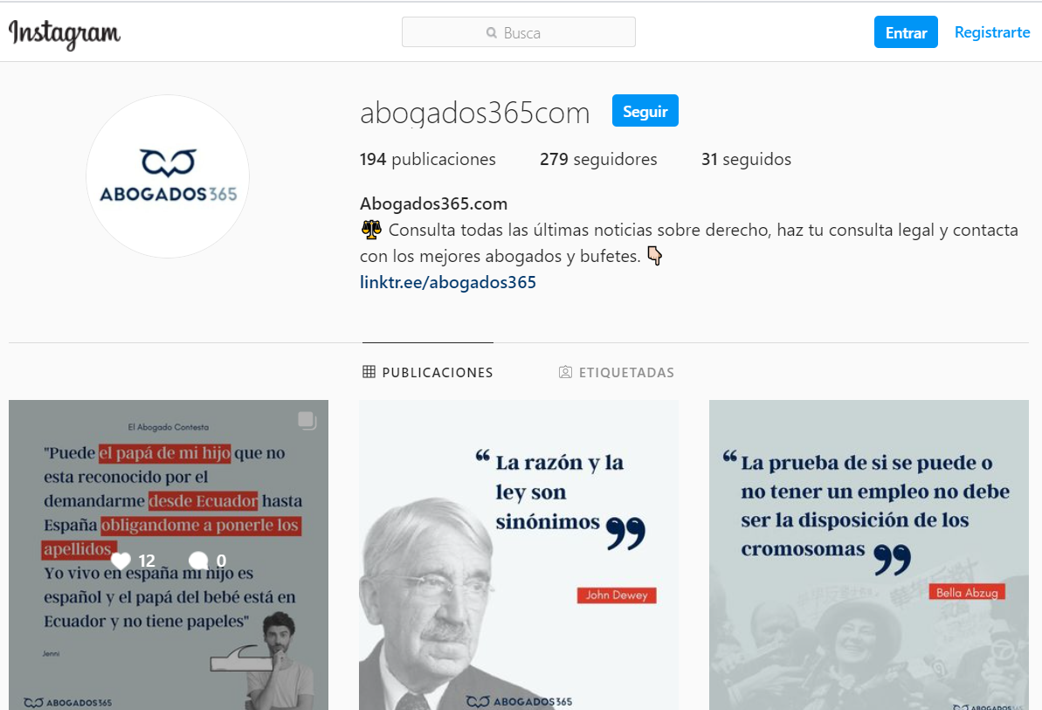
Task: Focus the Busca search field
Action: pos(518,32)
